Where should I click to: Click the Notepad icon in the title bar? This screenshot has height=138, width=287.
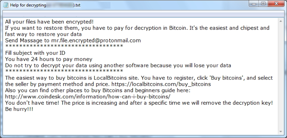pos(5,5)
